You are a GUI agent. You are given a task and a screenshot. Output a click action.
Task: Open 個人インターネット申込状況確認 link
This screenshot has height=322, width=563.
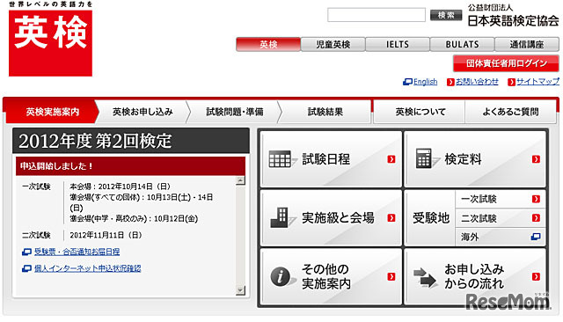pyautogui.click(x=88, y=268)
